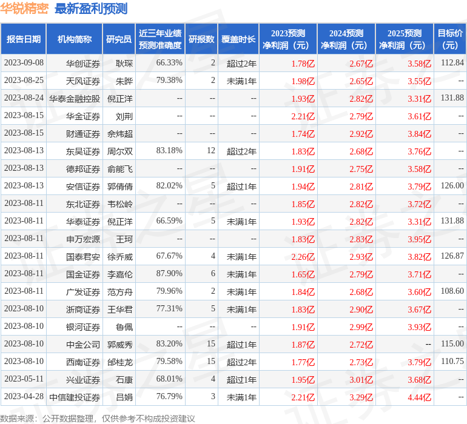Screen dimensions: 467x424
Task: Click accuracy value 87.90%
Action: 169,273
